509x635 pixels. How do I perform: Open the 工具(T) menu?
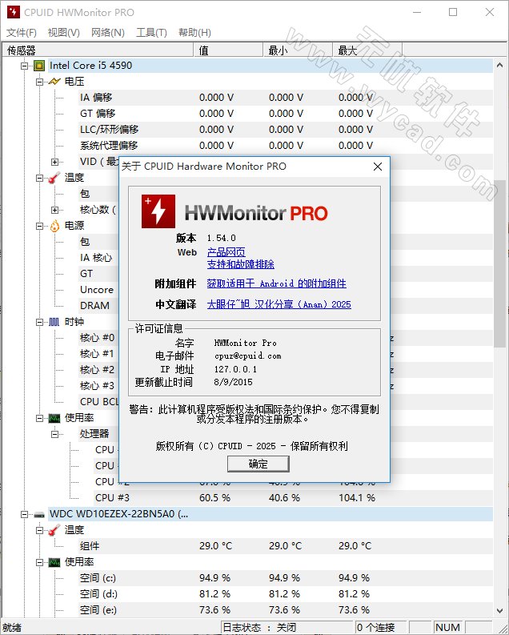[x=151, y=32]
